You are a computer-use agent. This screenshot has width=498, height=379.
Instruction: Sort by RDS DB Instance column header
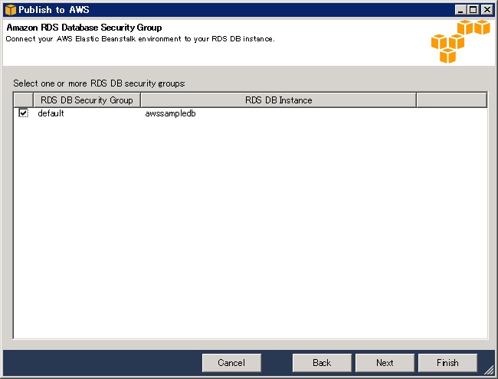click(279, 100)
